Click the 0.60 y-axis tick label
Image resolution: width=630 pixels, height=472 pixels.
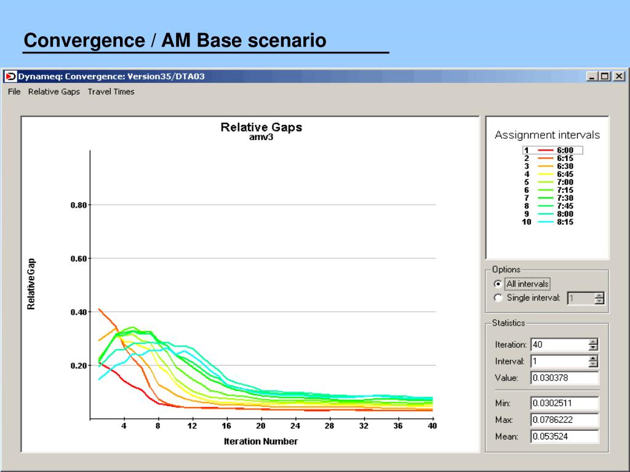tap(79, 259)
